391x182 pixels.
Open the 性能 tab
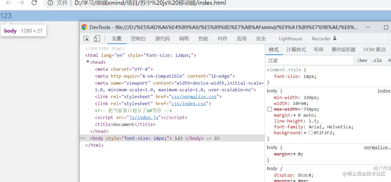(x=203, y=39)
